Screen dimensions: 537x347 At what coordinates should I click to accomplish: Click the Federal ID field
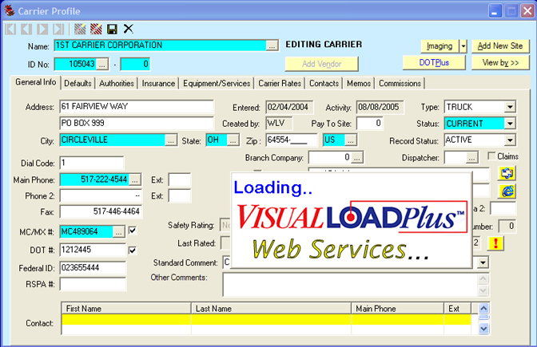(x=93, y=268)
